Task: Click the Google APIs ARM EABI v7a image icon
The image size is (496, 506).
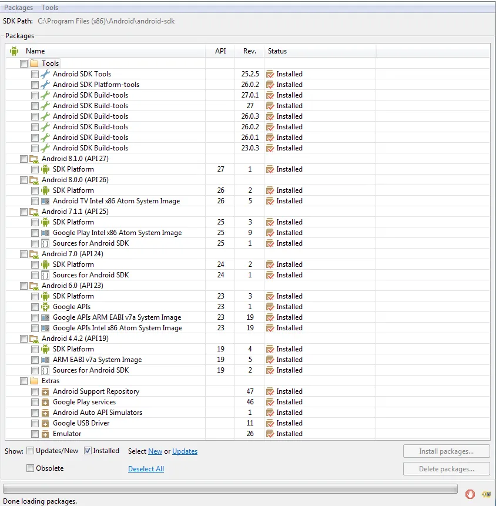Action: [45, 317]
